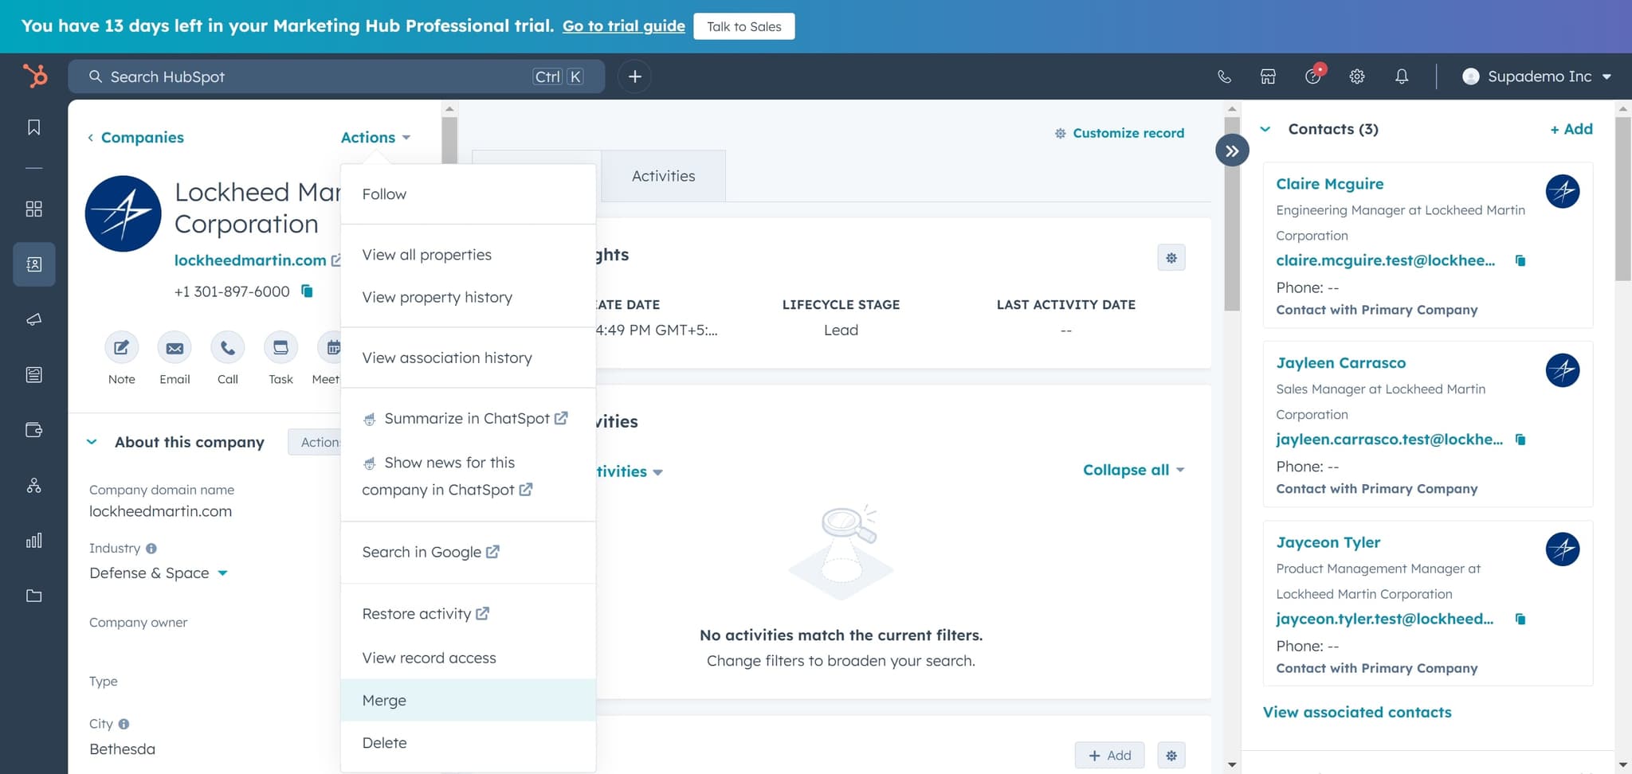This screenshot has width=1632, height=774.
Task: Open the Reporting bar chart sidebar icon
Action: pos(33,541)
